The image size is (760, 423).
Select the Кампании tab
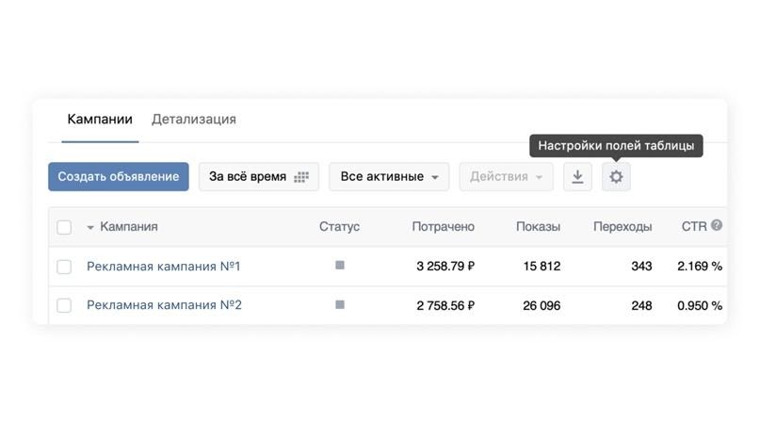click(x=100, y=120)
